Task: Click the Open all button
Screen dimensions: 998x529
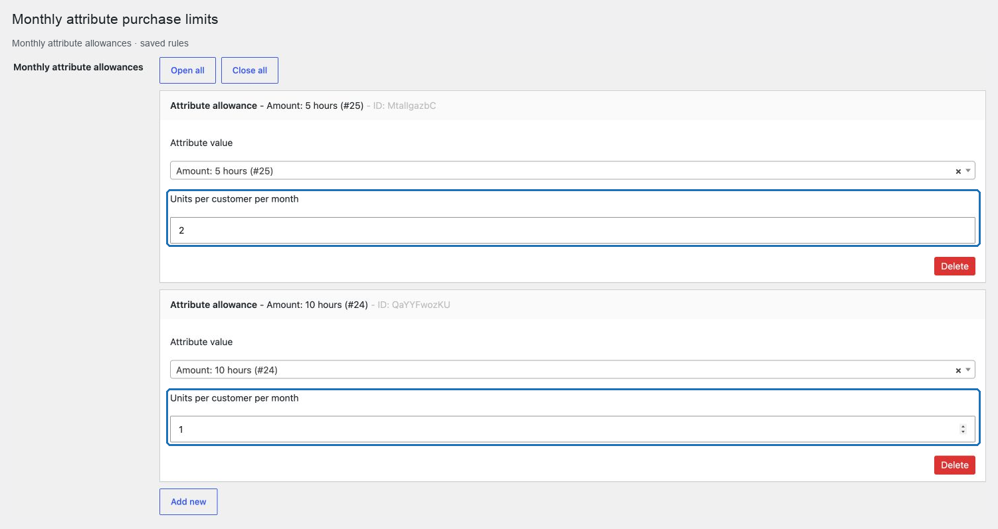Action: click(x=187, y=70)
